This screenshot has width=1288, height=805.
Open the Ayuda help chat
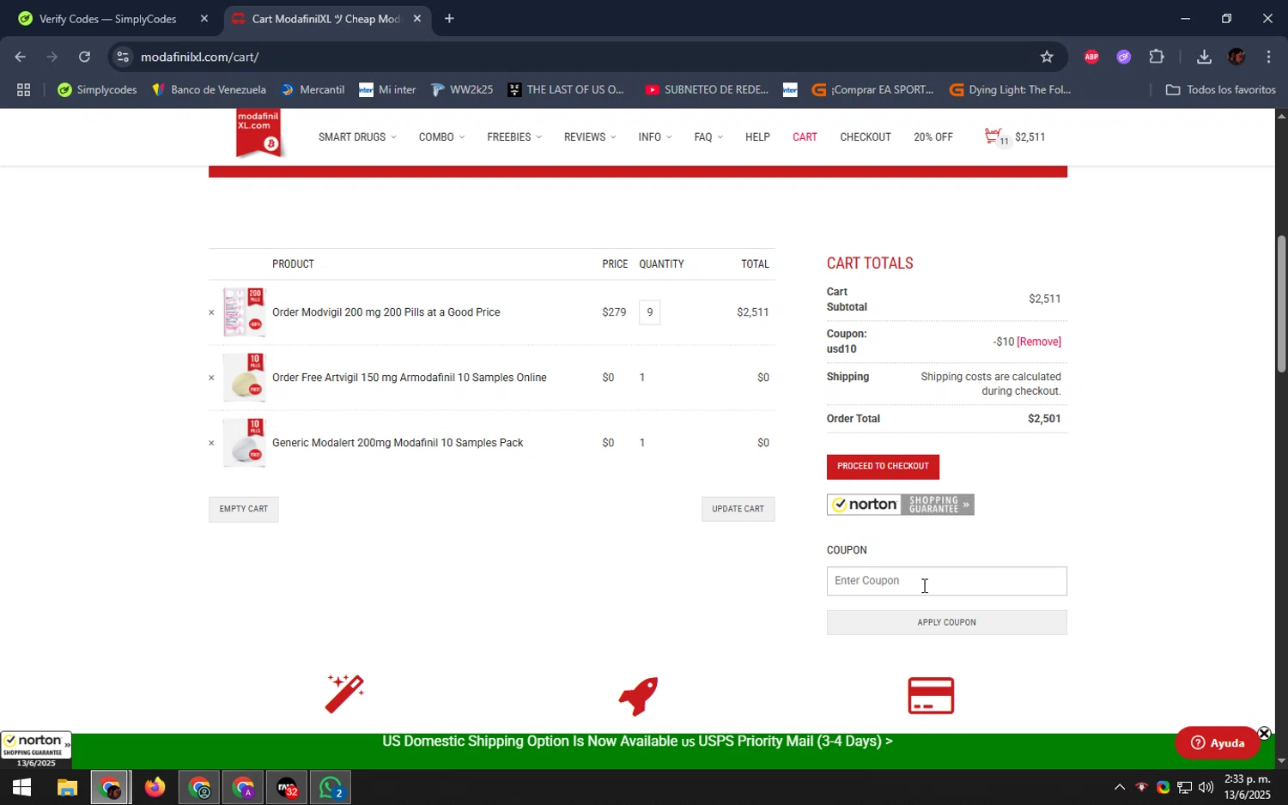(1218, 743)
